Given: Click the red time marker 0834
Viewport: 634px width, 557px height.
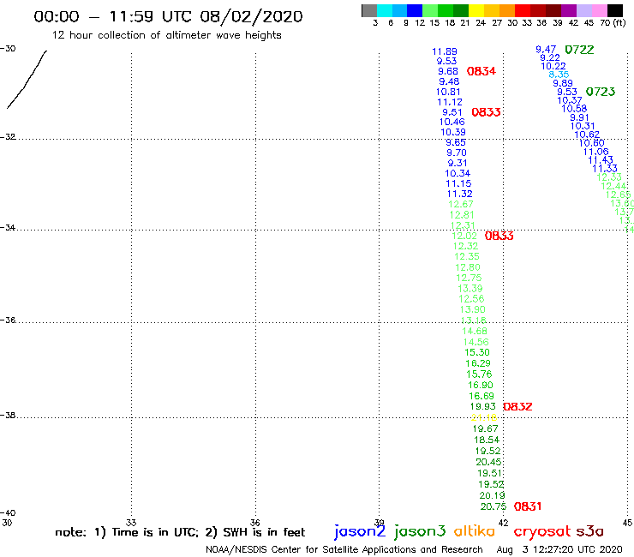Looking at the screenshot, I should click(x=481, y=71).
